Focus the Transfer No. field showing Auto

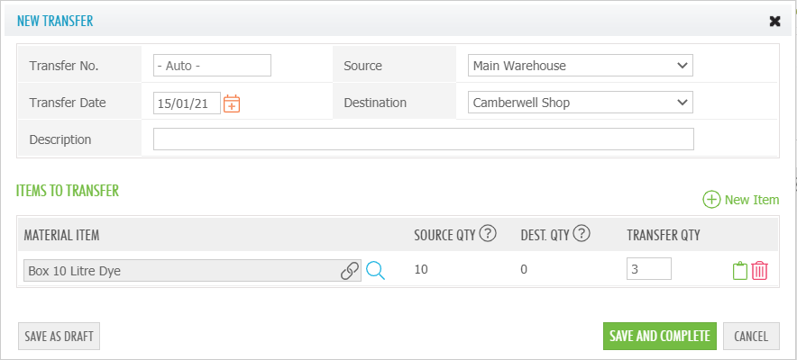tap(212, 65)
